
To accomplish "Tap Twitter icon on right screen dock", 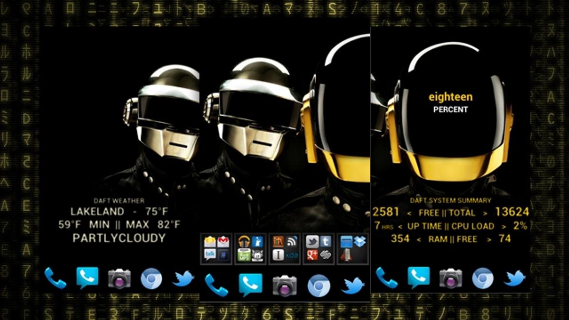I will (515, 278).
